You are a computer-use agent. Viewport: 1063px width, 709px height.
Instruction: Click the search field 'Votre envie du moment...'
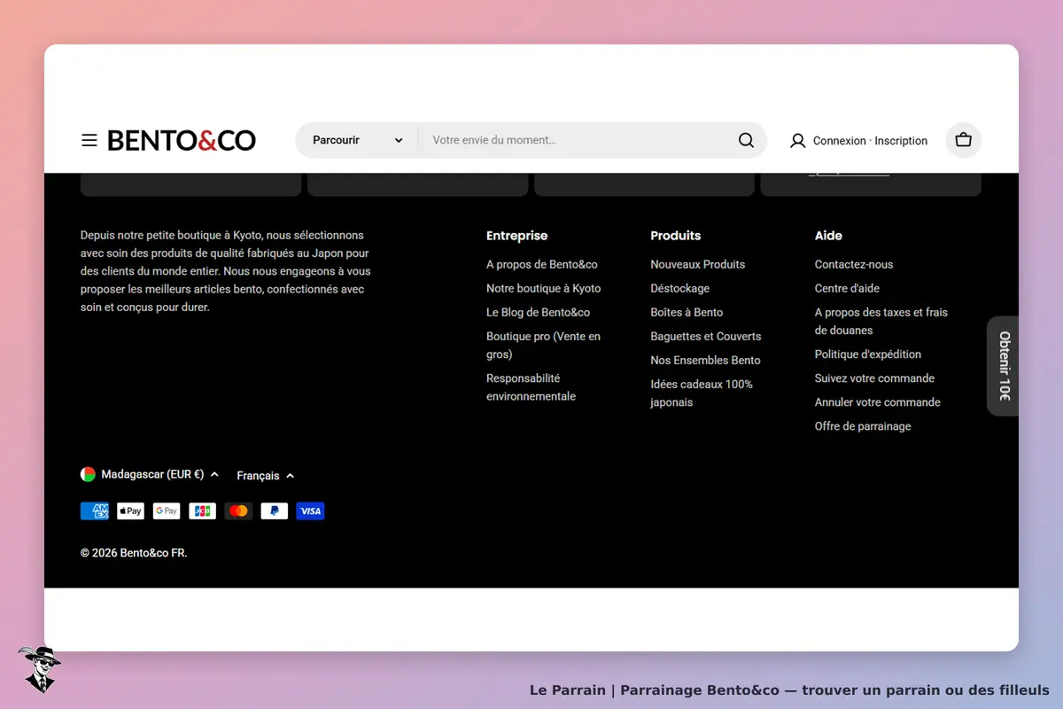click(x=578, y=140)
